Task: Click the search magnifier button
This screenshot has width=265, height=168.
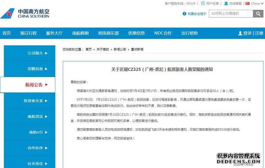Action: coord(258,14)
